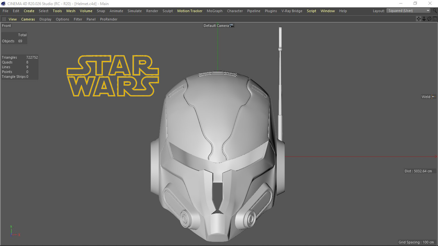
Task: Open the Script menu
Action: (x=311, y=11)
